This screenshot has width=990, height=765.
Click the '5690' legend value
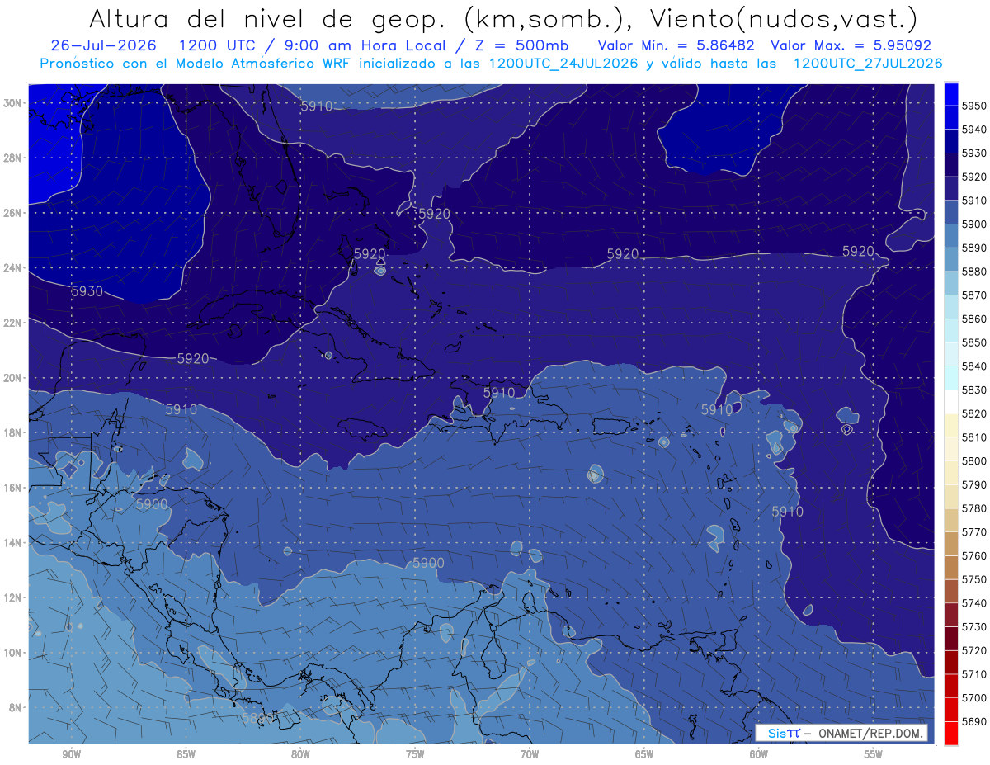click(x=974, y=720)
